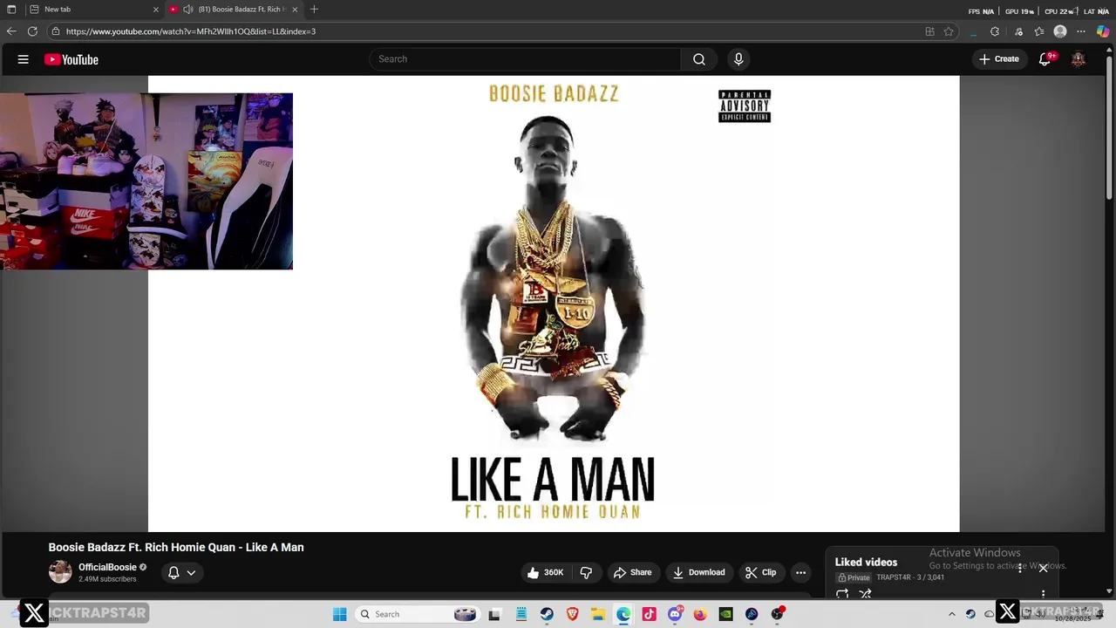This screenshot has width=1116, height=628.
Task: Start voice search with microphone icon
Action: click(x=738, y=59)
